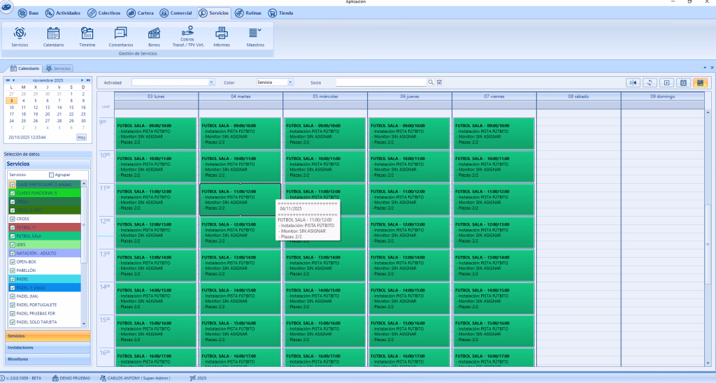Click the refresh calendar icon button
Image resolution: width=716 pixels, height=383 pixels.
[x=650, y=82]
